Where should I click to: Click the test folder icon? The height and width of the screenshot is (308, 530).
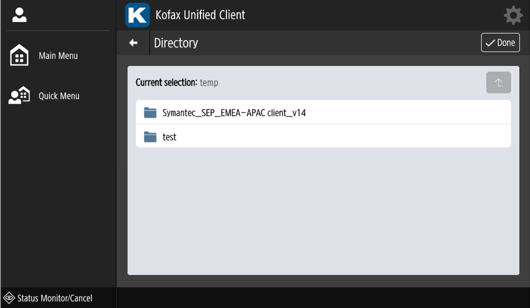[150, 137]
